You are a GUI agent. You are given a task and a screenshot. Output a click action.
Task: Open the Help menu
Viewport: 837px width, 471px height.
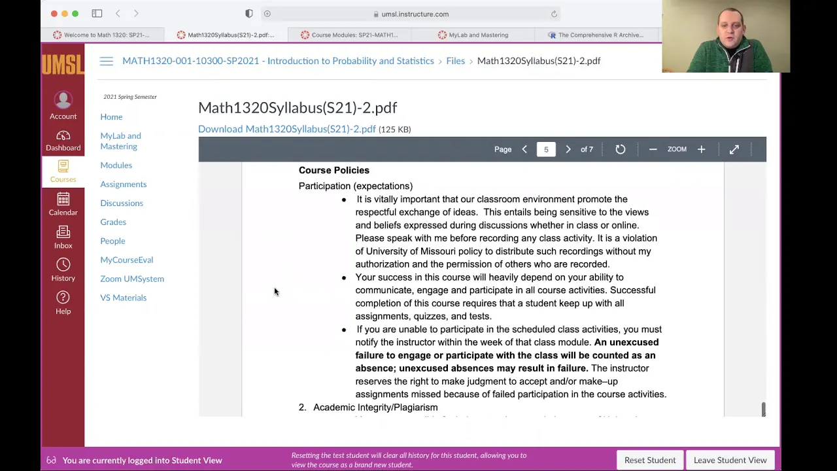tap(63, 303)
